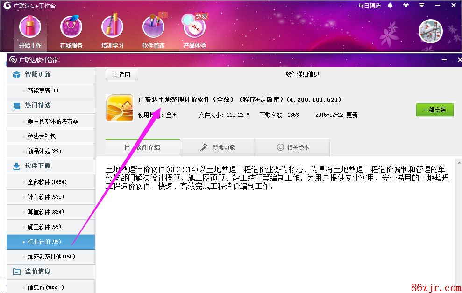462x293 pixels.
Task: Select 计价软件 (530) in sidebar
Action: pos(45,197)
